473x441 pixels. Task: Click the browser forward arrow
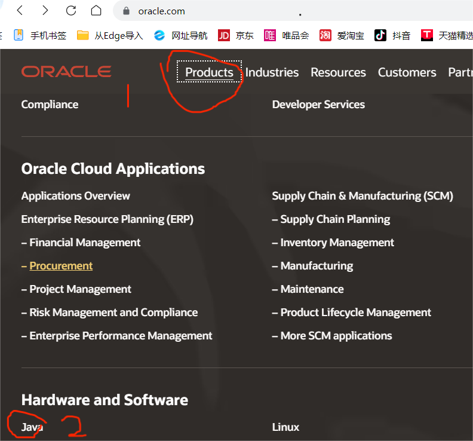[x=45, y=11]
